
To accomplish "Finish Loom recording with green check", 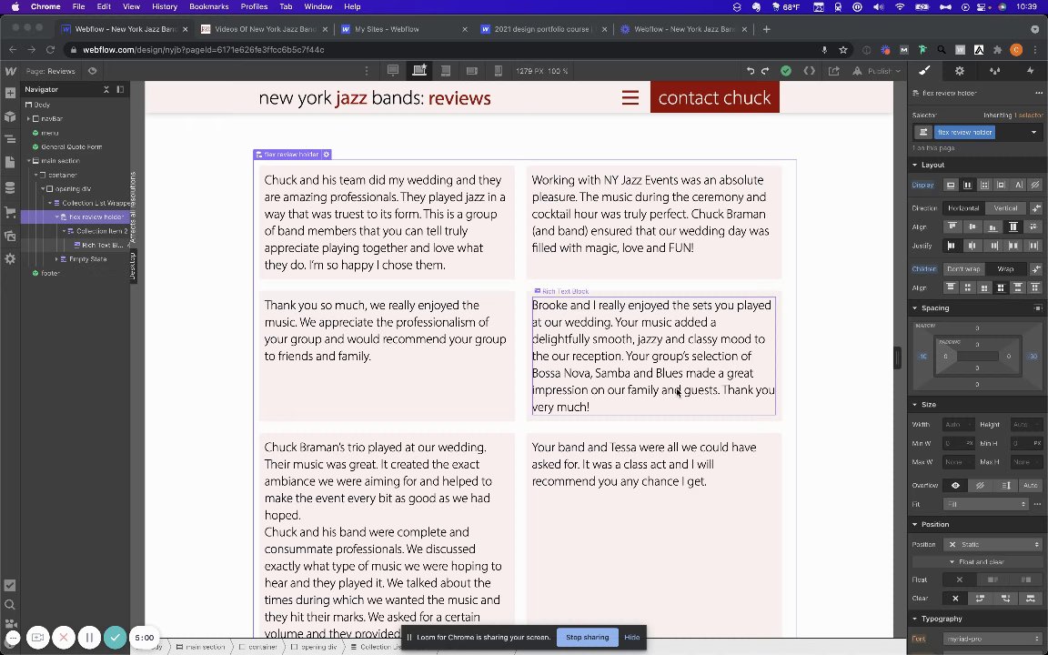I will point(115,638).
